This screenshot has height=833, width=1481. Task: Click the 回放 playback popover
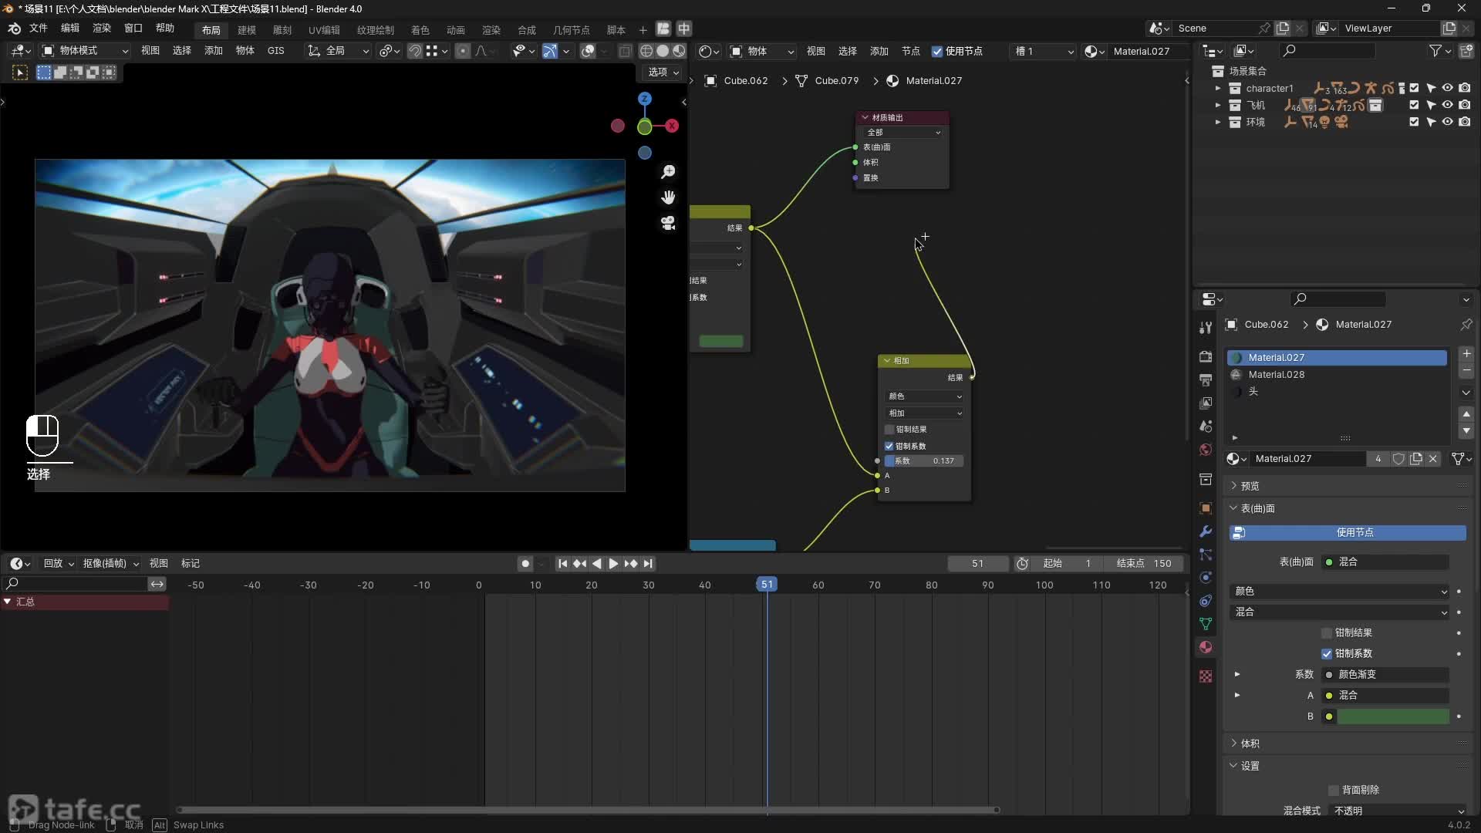tap(59, 564)
